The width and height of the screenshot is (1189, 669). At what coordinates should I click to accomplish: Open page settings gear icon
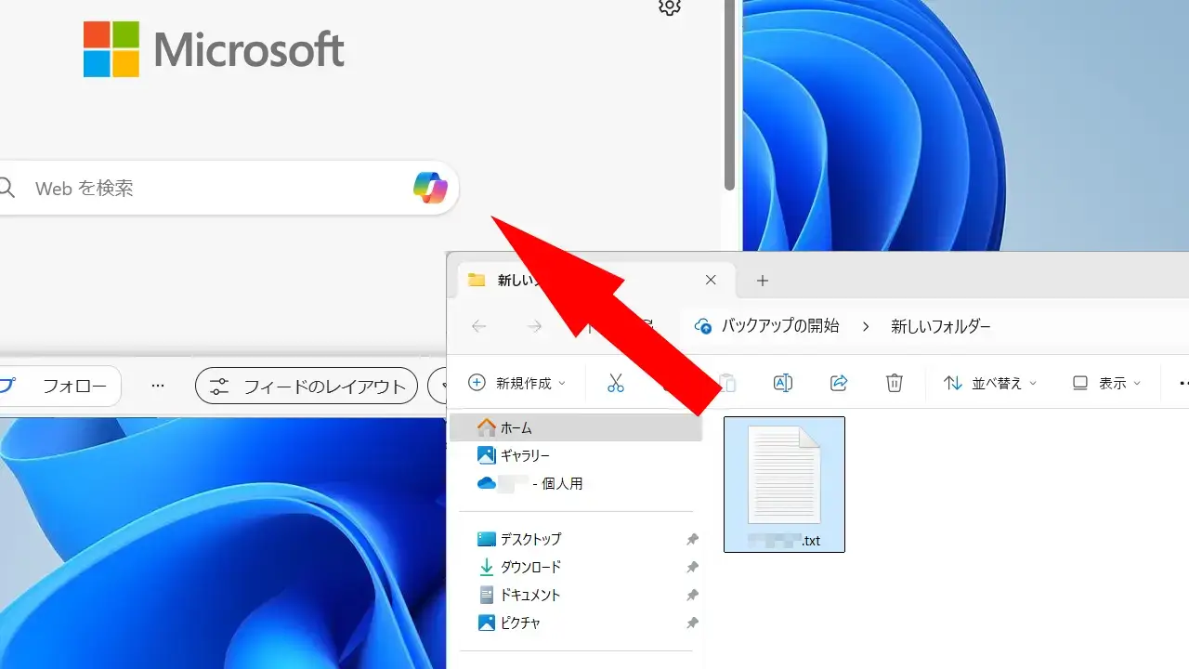[669, 7]
